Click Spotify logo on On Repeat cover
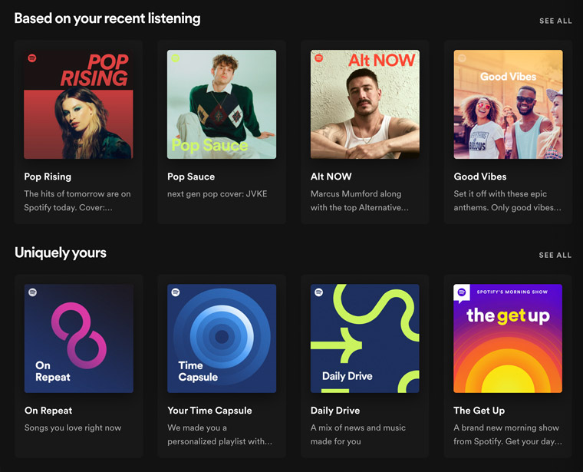 pos(33,292)
